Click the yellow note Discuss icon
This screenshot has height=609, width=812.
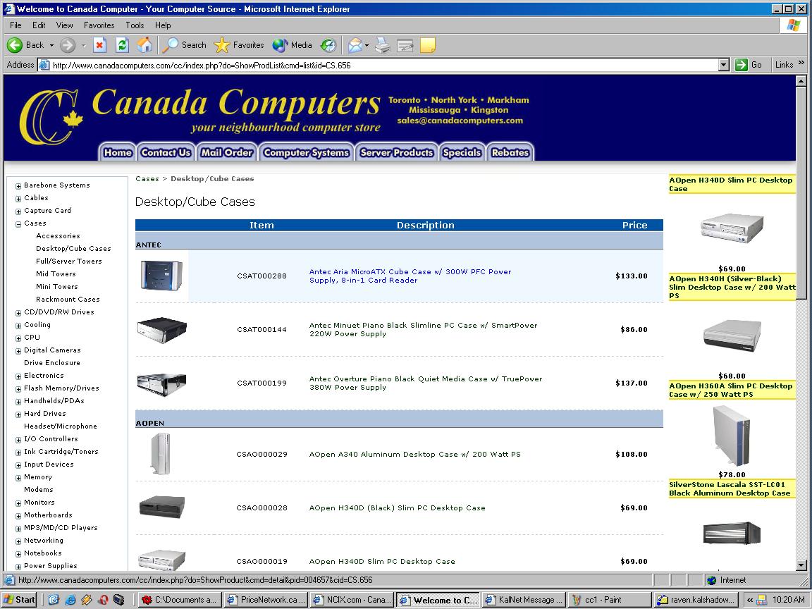(x=428, y=45)
